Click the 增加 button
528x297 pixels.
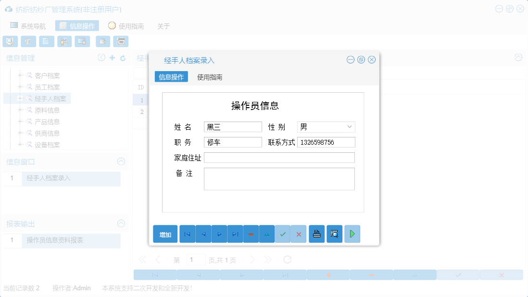(164, 234)
